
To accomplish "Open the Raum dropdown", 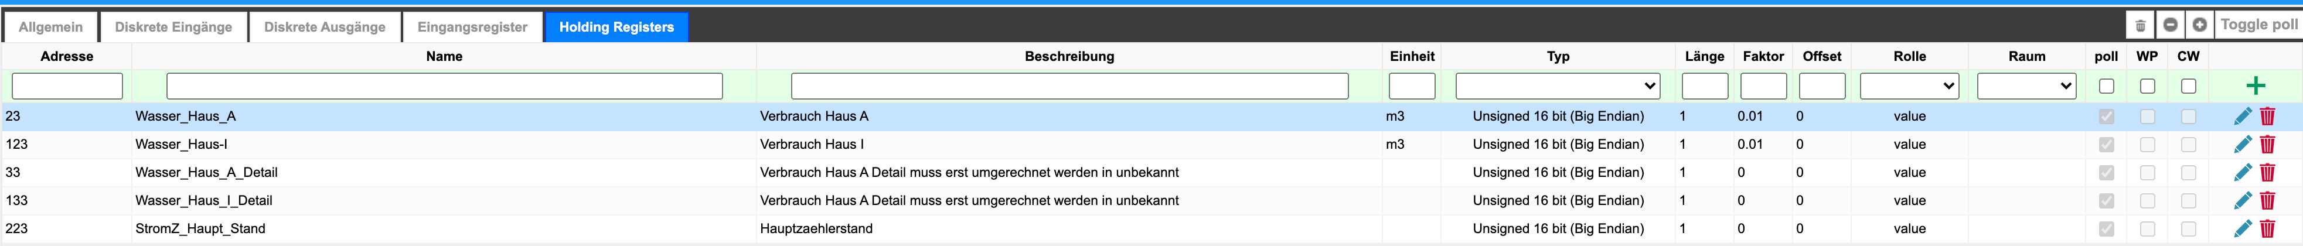I will (x=2026, y=87).
